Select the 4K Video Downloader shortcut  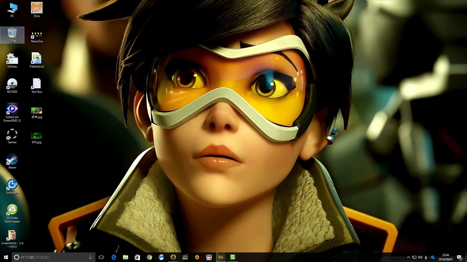click(x=12, y=214)
